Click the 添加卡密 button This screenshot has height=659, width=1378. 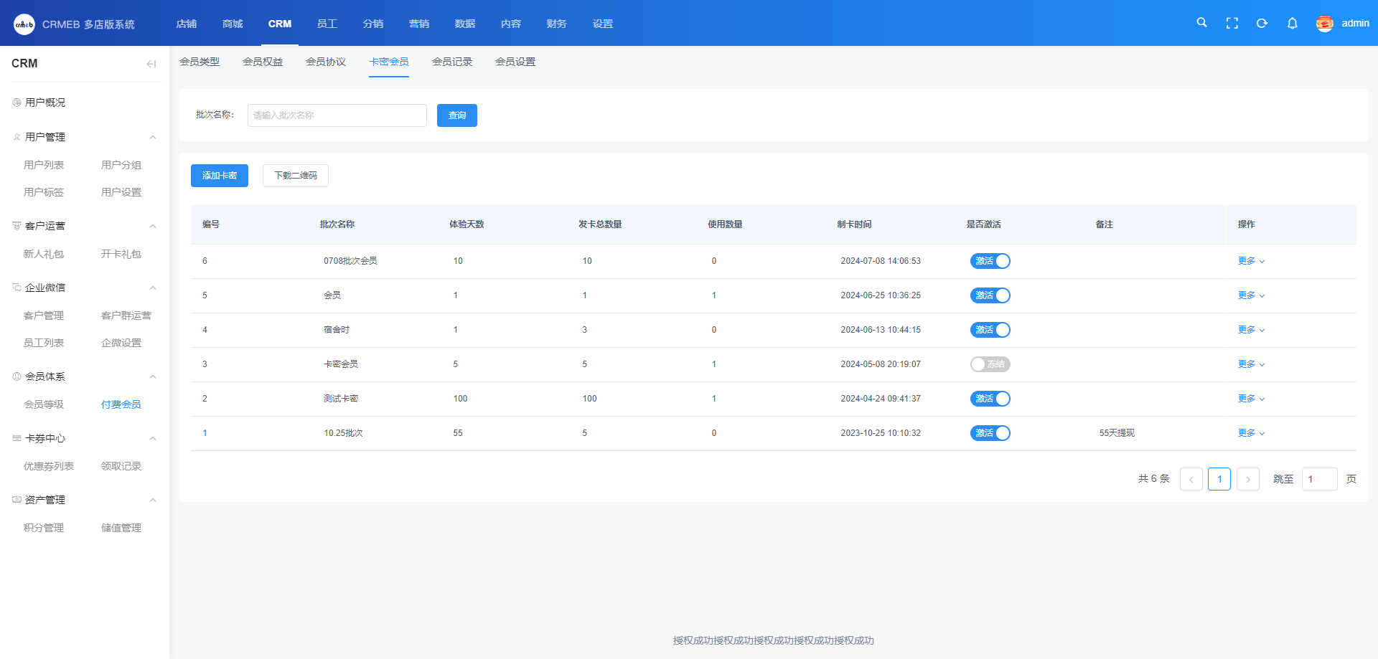[220, 176]
